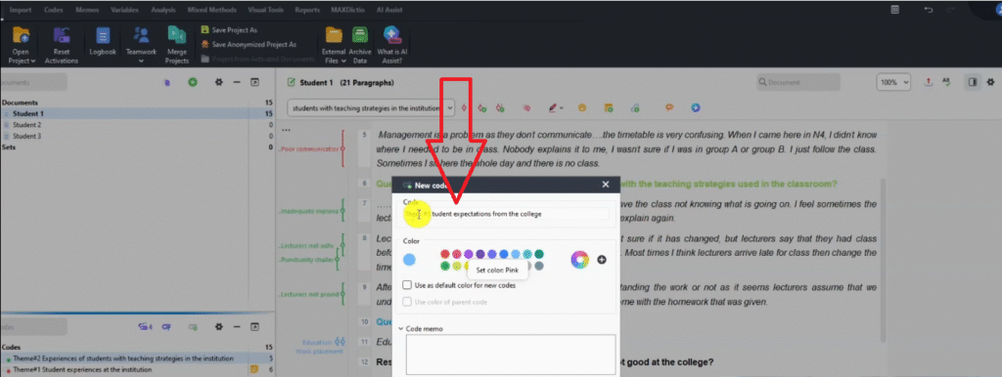Viewport: 1002px width, 377px height.
Task: Open the zoom 100% dropdown
Action: (893, 82)
